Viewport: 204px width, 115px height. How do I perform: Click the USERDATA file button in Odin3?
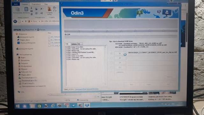[x=120, y=72]
